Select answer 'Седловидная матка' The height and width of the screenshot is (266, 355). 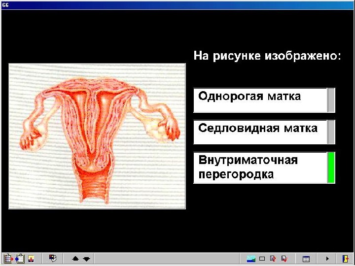[x=260, y=132]
